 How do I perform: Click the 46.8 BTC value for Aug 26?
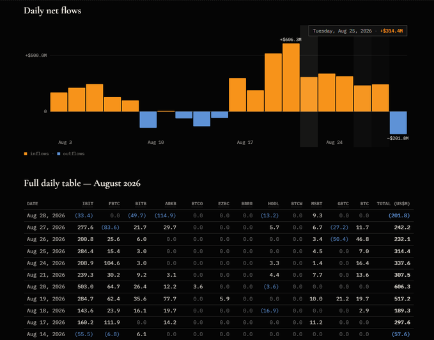(362, 239)
